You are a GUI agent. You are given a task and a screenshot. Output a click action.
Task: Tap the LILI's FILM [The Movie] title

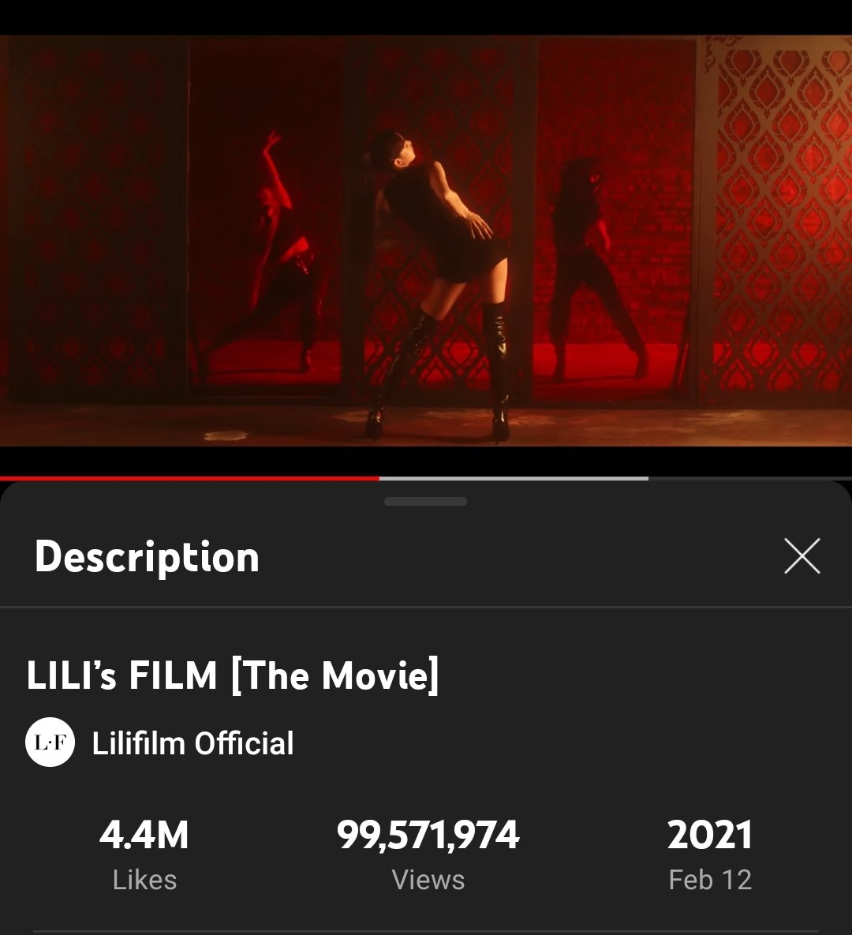click(233, 675)
